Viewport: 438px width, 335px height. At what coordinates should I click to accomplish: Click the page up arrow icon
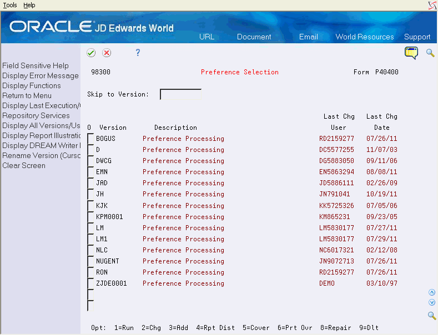(432, 292)
